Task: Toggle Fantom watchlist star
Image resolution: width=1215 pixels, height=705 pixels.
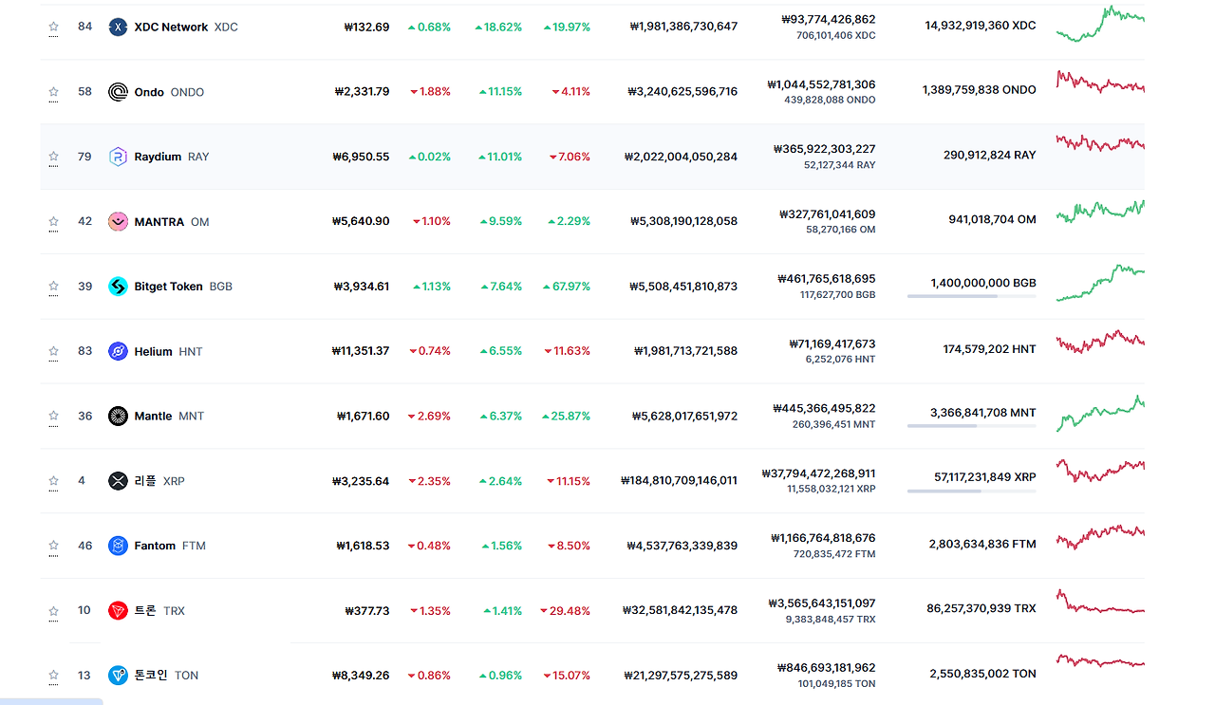Action: pyautogui.click(x=54, y=546)
